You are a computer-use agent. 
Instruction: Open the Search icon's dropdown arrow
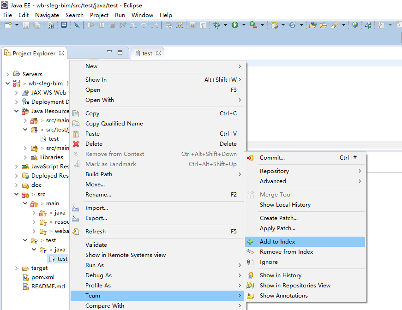click(x=343, y=25)
